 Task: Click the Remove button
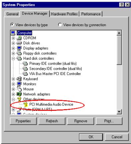[81, 121]
